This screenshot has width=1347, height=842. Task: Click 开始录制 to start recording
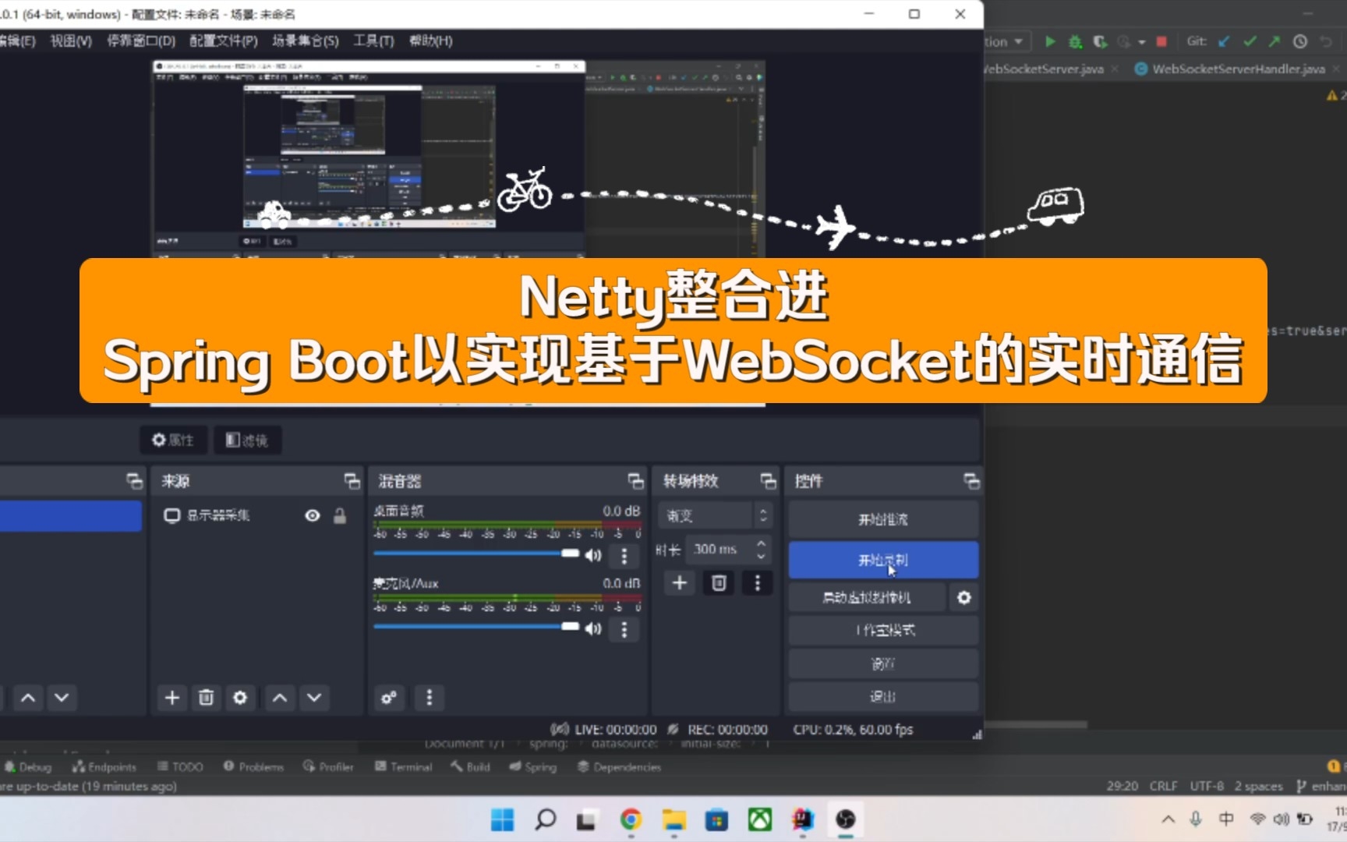[x=883, y=560]
